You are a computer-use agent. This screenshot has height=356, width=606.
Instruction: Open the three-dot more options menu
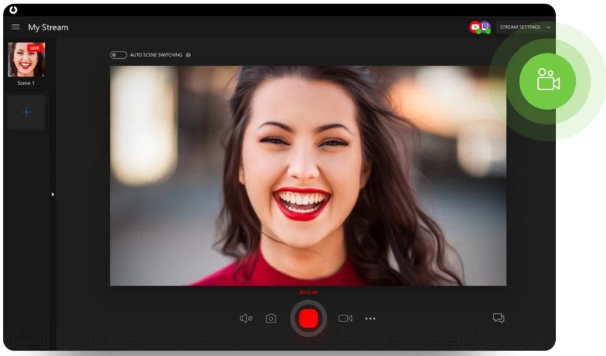(x=371, y=318)
